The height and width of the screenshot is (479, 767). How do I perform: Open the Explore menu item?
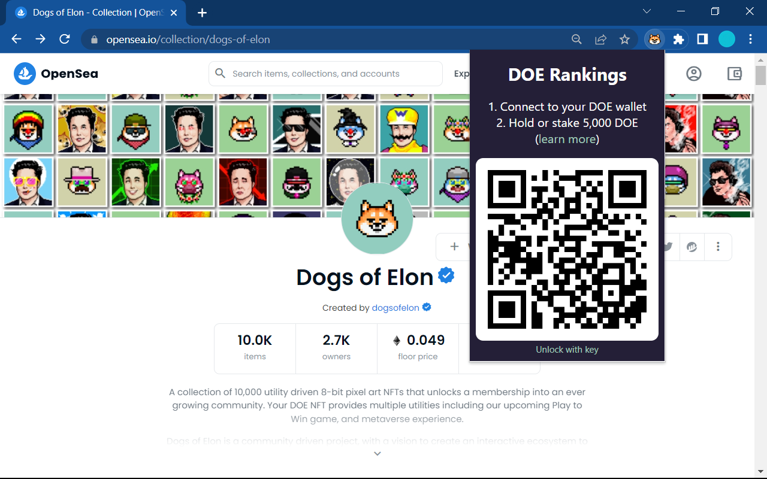tap(461, 74)
